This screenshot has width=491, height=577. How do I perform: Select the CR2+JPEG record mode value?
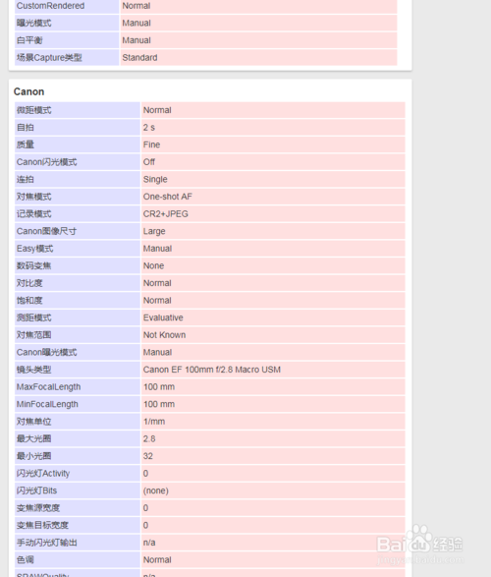[165, 214]
